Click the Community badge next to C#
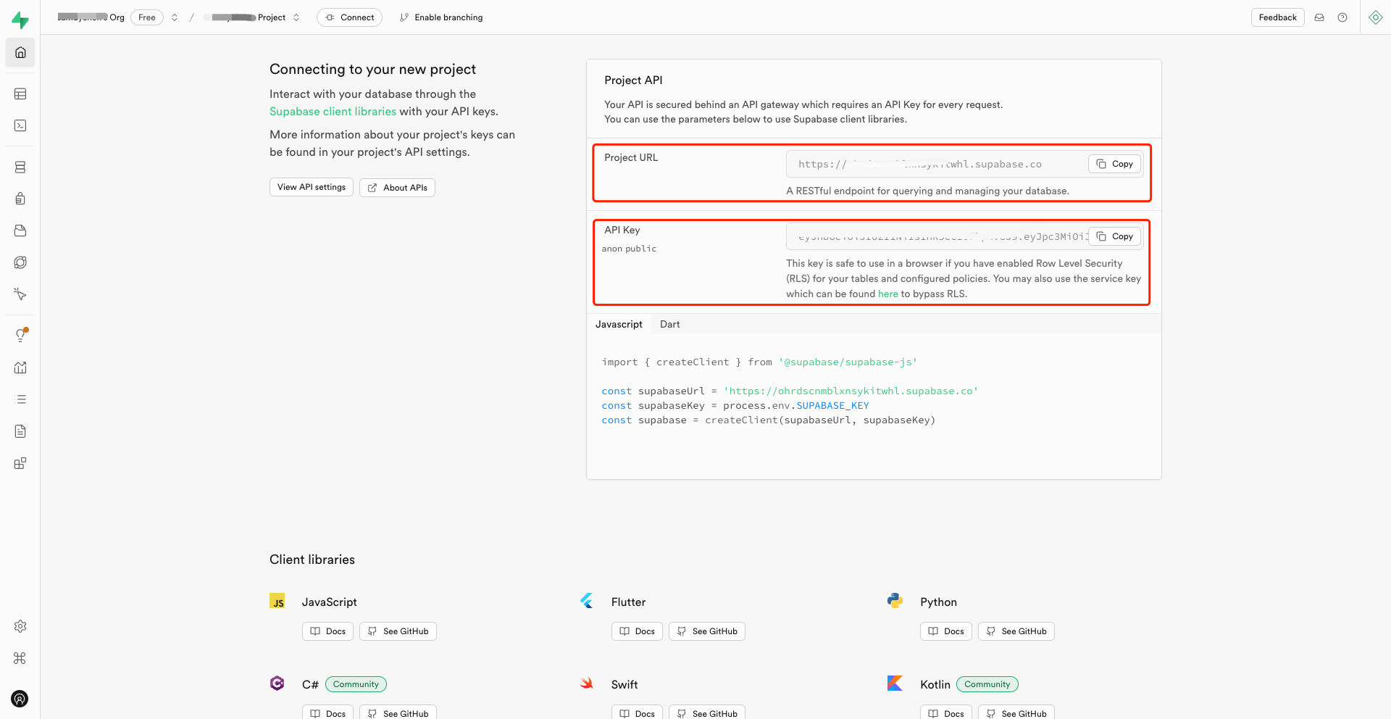This screenshot has width=1391, height=719. [356, 684]
